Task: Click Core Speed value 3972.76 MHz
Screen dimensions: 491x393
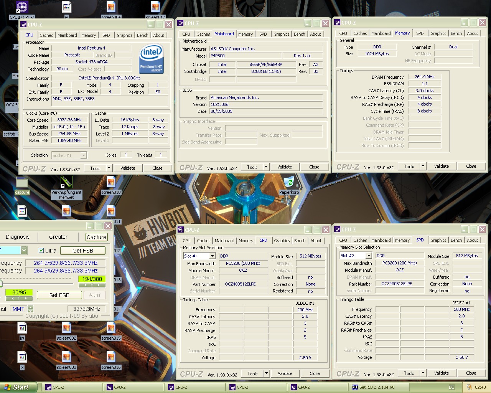Action: pos(69,120)
